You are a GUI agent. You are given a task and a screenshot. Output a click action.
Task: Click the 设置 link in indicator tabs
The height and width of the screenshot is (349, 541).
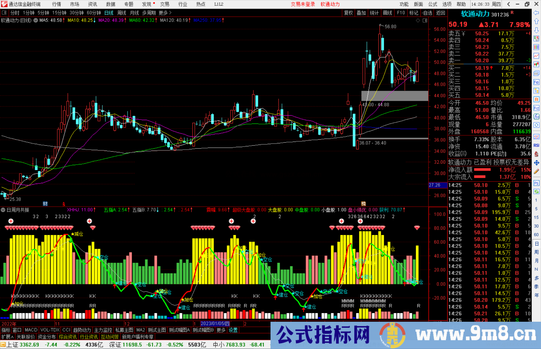233,330
